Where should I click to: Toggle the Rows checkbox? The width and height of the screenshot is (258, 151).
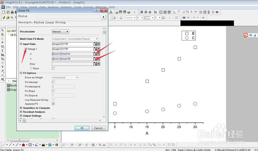pos(53,68)
